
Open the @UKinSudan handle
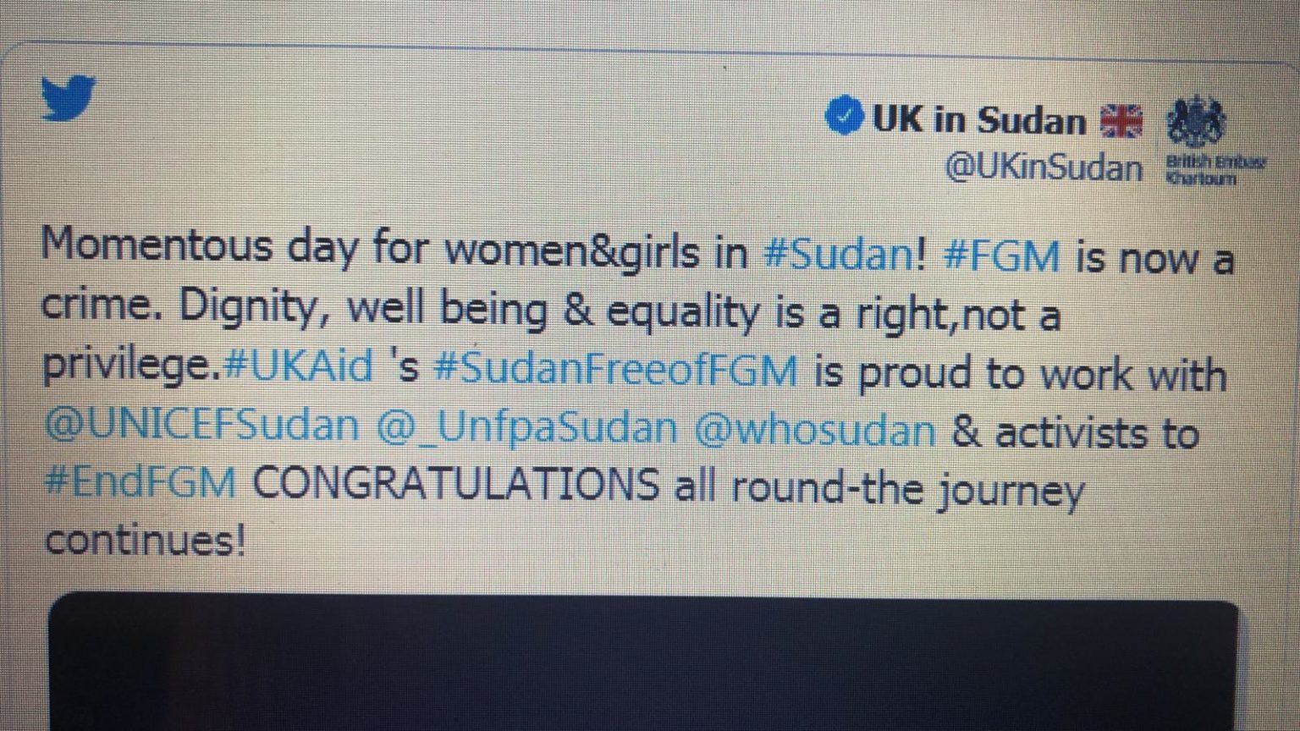(1043, 166)
